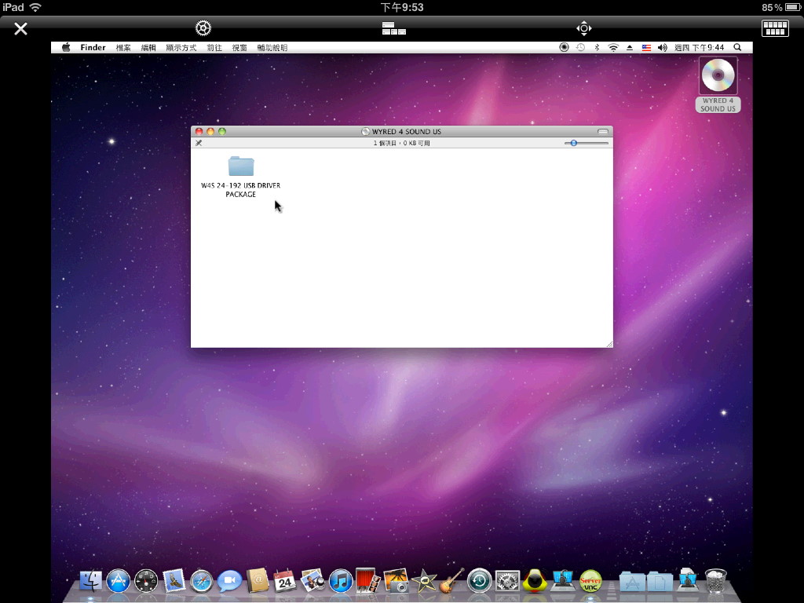Open the 輔助說明 menu
The image size is (804, 603).
[272, 48]
